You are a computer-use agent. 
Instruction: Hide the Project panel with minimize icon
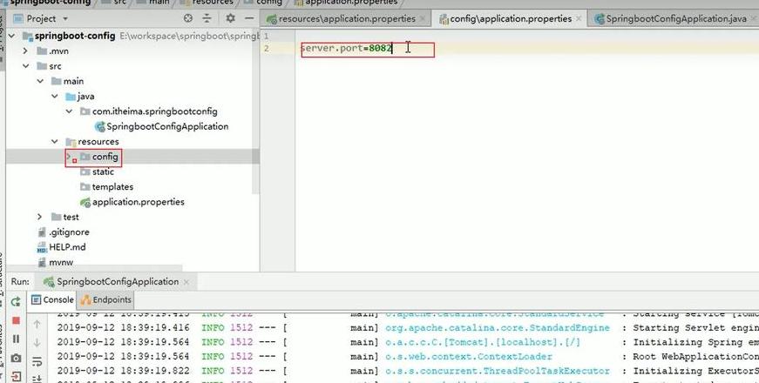coord(249,18)
